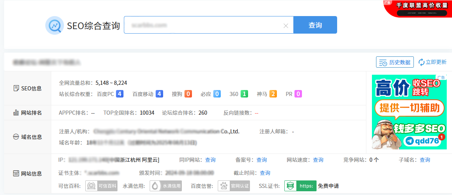
Task: Click the 神马 weight badge 2
Action: click(x=273, y=94)
